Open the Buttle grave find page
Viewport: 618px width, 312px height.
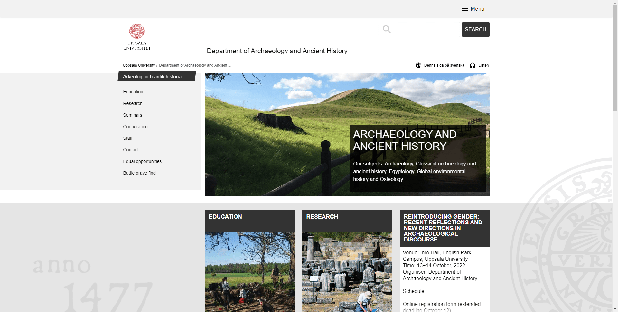[139, 173]
